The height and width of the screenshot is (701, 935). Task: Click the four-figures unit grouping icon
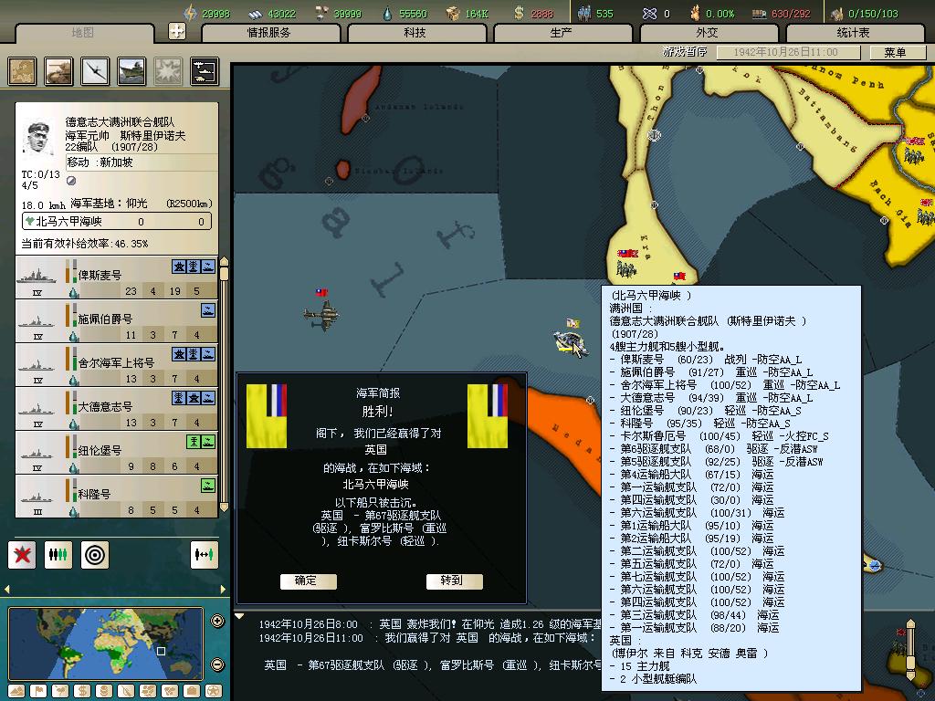coord(58,554)
